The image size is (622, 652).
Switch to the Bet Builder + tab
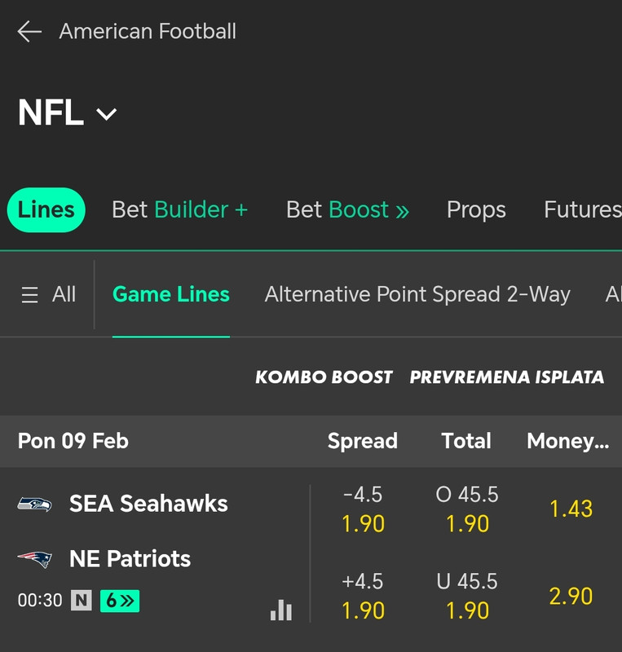[179, 209]
